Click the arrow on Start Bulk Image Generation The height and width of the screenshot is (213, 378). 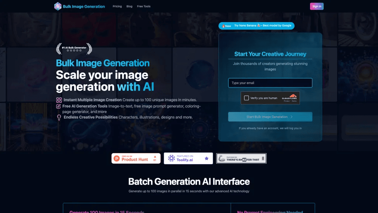coord(292,117)
